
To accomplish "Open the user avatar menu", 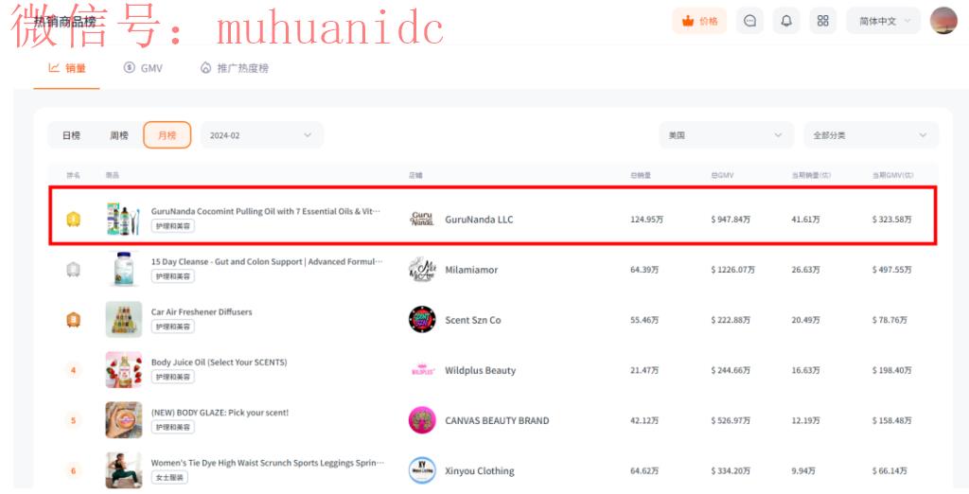I will pyautogui.click(x=943, y=21).
